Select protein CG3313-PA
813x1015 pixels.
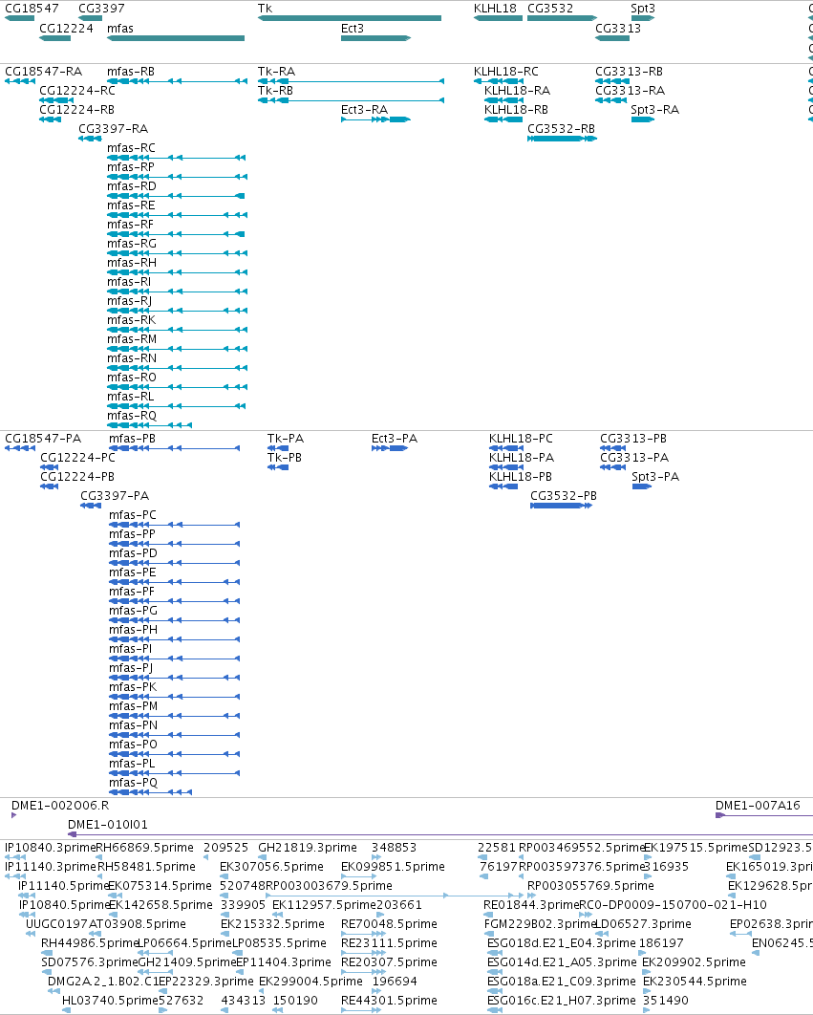(612, 467)
